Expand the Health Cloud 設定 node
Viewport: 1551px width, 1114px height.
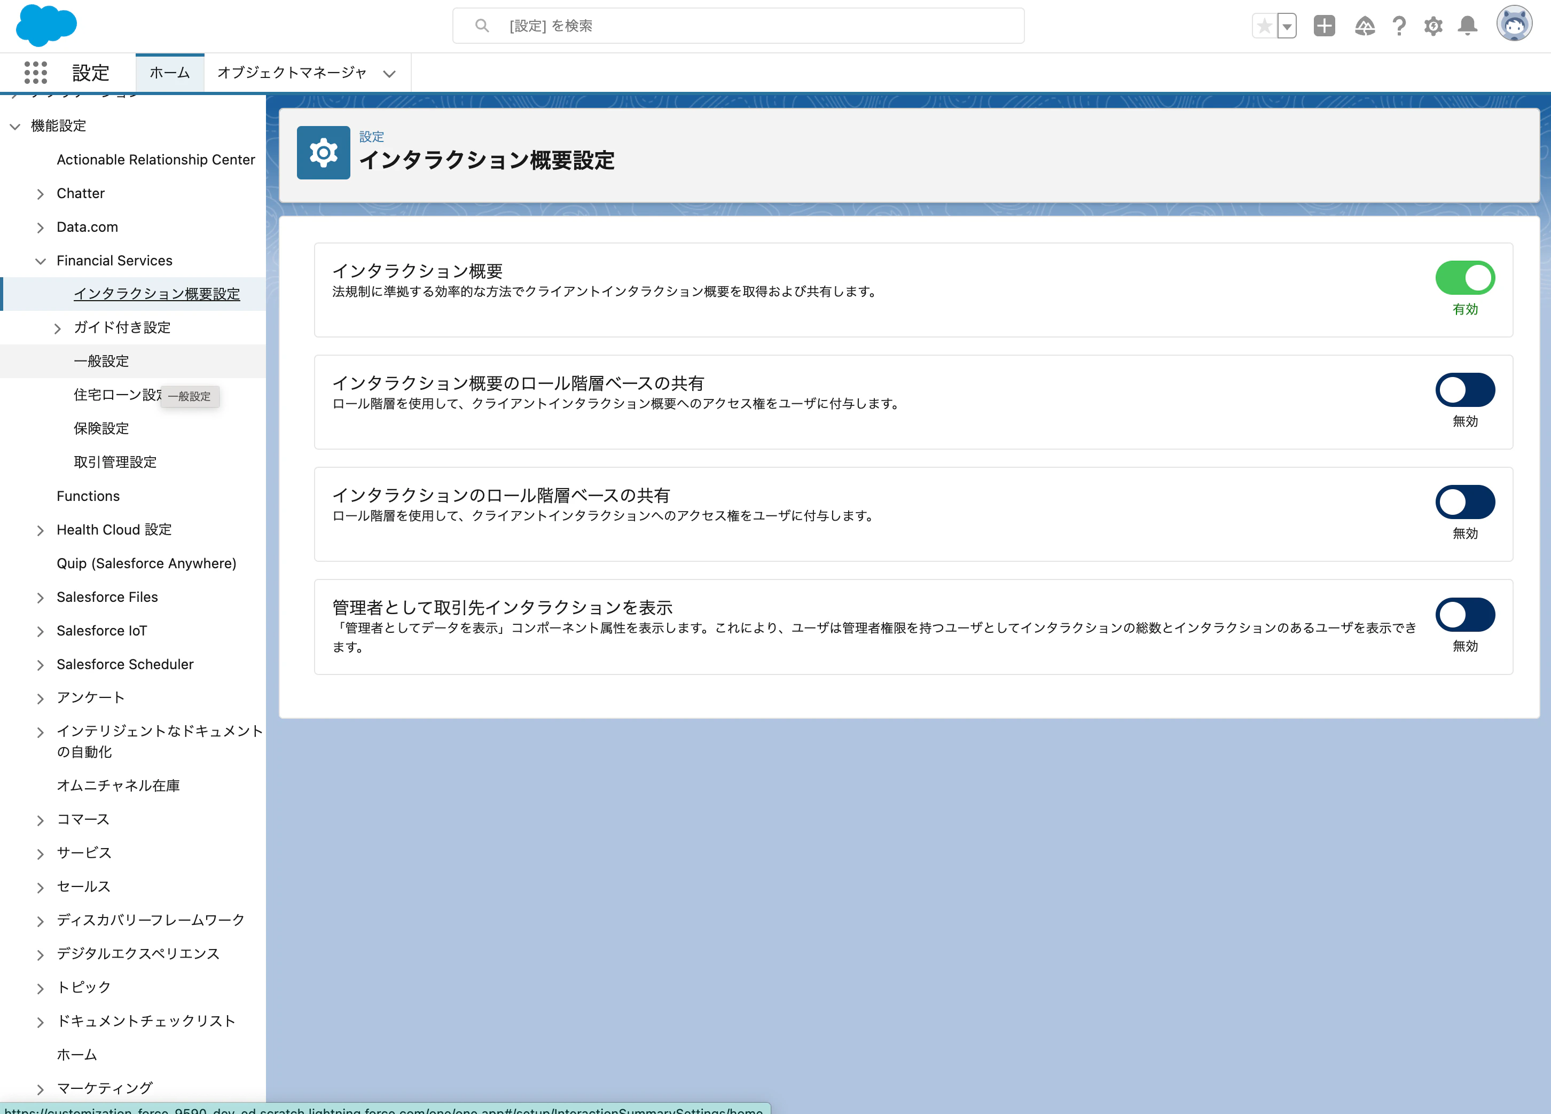coord(41,530)
